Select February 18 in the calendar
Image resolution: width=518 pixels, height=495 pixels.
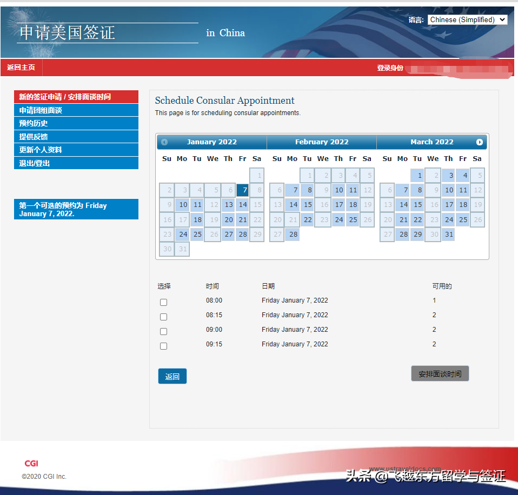[x=353, y=205]
